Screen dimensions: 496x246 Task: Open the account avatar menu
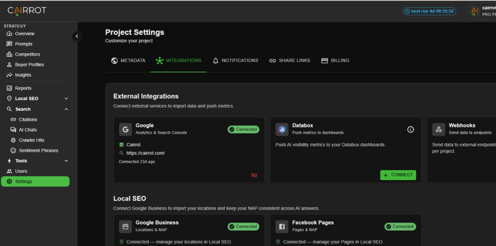474,11
